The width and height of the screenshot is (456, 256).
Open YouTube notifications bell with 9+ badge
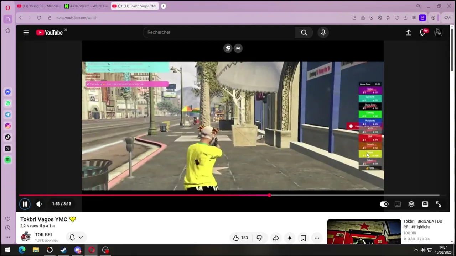(x=423, y=32)
